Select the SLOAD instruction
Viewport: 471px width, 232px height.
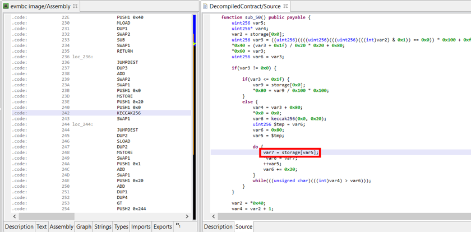click(123, 141)
